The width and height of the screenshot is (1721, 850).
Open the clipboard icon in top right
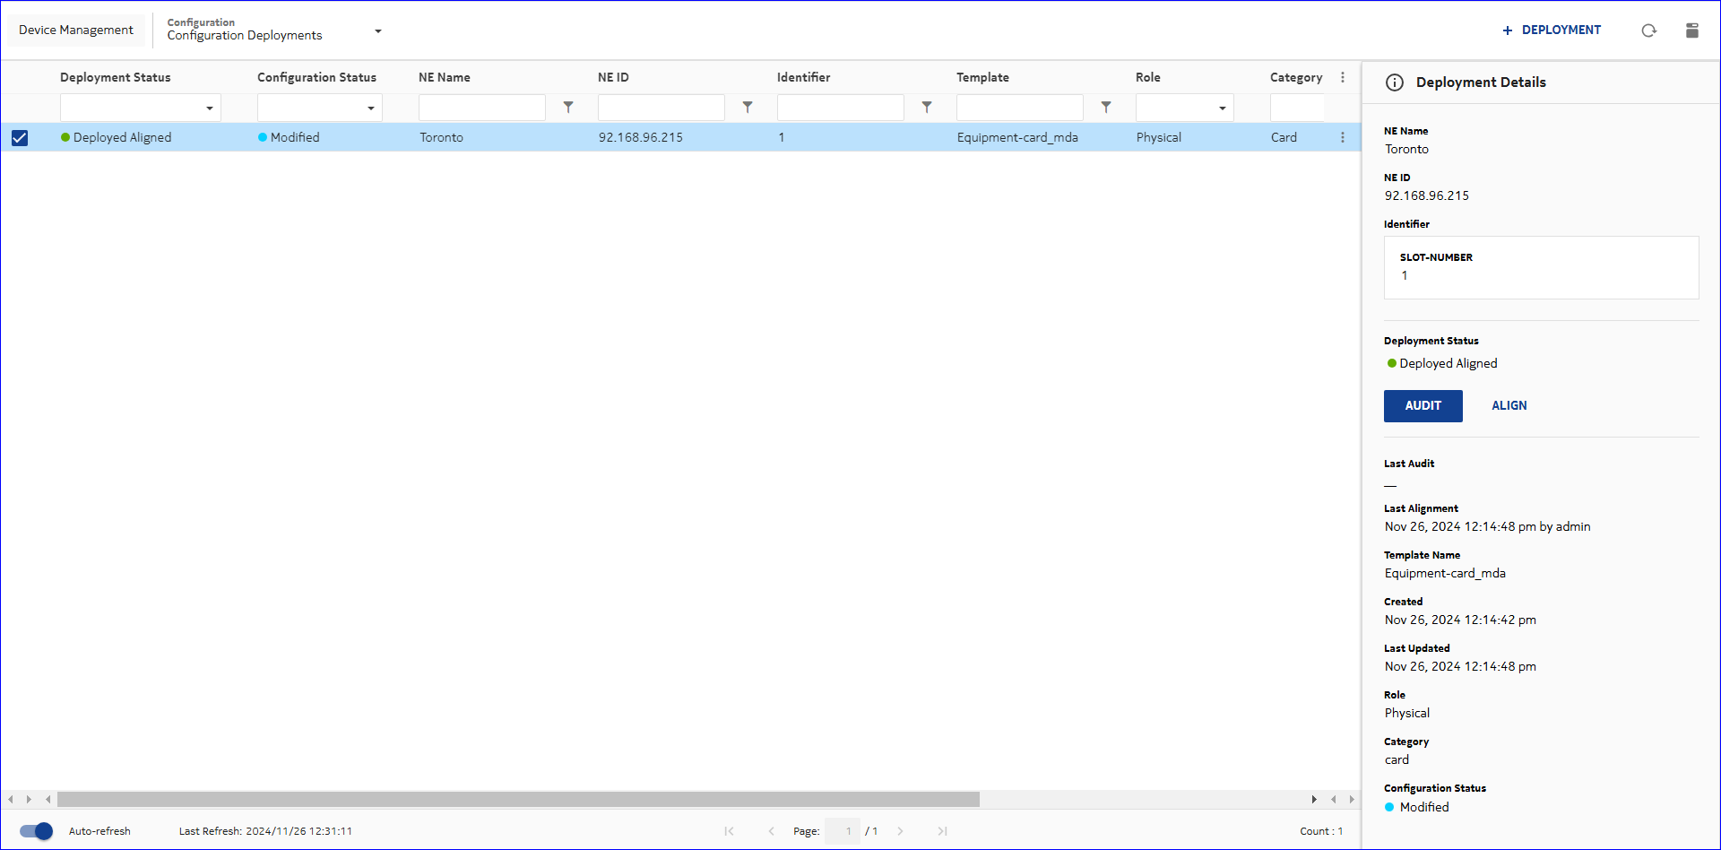click(x=1691, y=30)
